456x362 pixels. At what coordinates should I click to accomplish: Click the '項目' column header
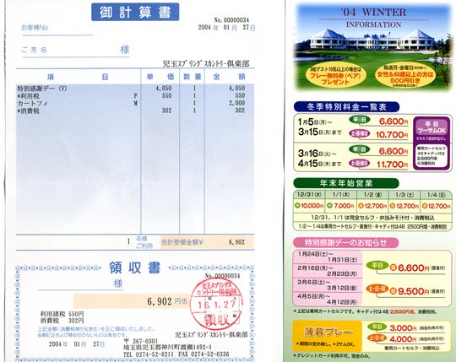pos(78,77)
